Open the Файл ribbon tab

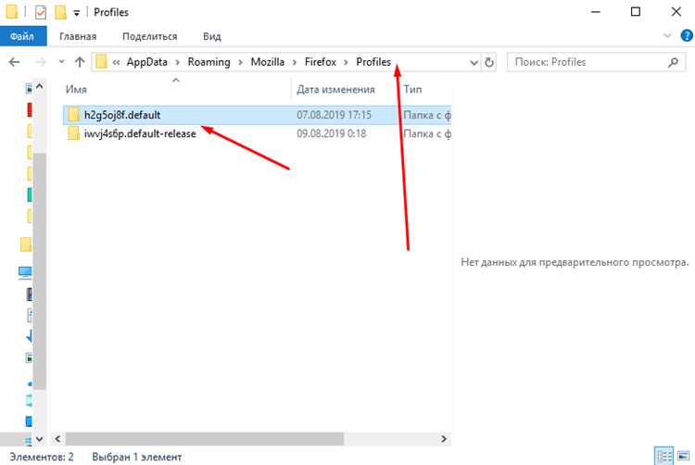click(23, 36)
